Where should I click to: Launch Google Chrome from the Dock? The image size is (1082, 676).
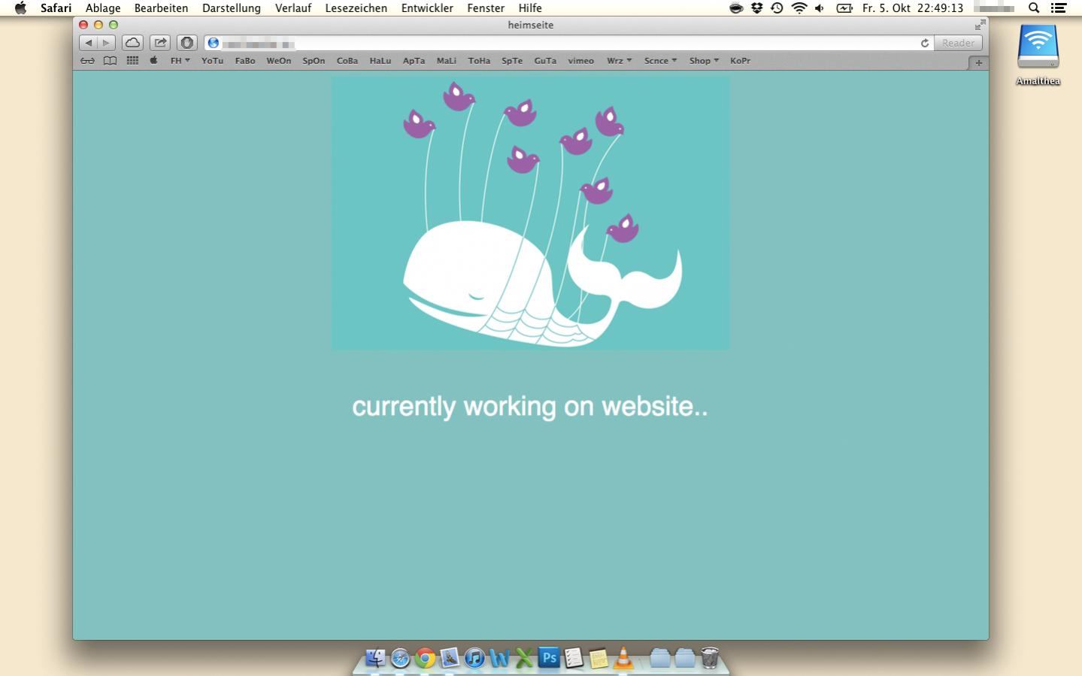click(x=425, y=658)
